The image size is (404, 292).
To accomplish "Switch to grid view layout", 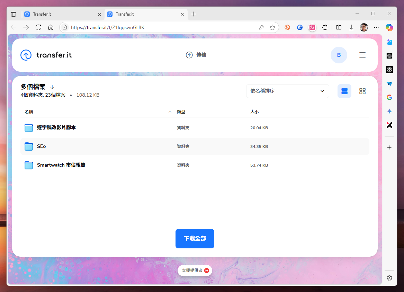I will [x=362, y=91].
